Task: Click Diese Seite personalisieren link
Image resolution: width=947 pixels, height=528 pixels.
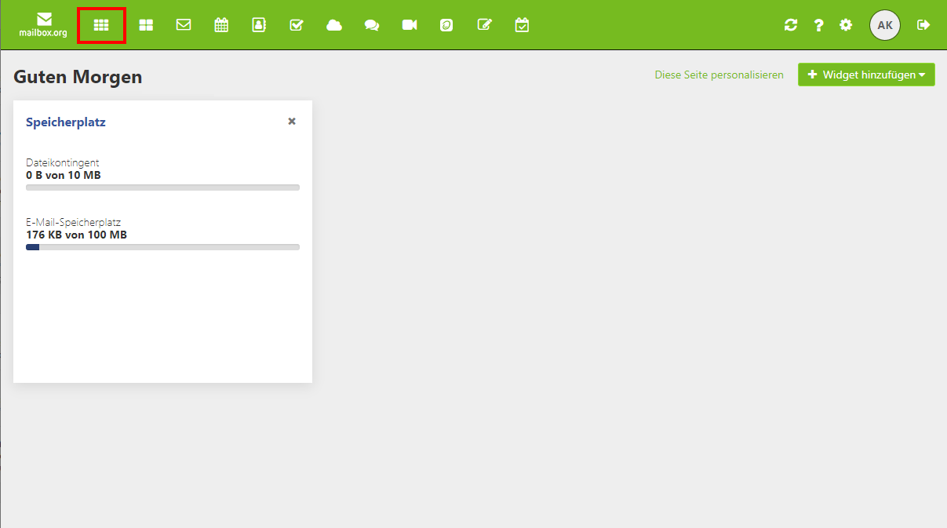Action: coord(719,75)
